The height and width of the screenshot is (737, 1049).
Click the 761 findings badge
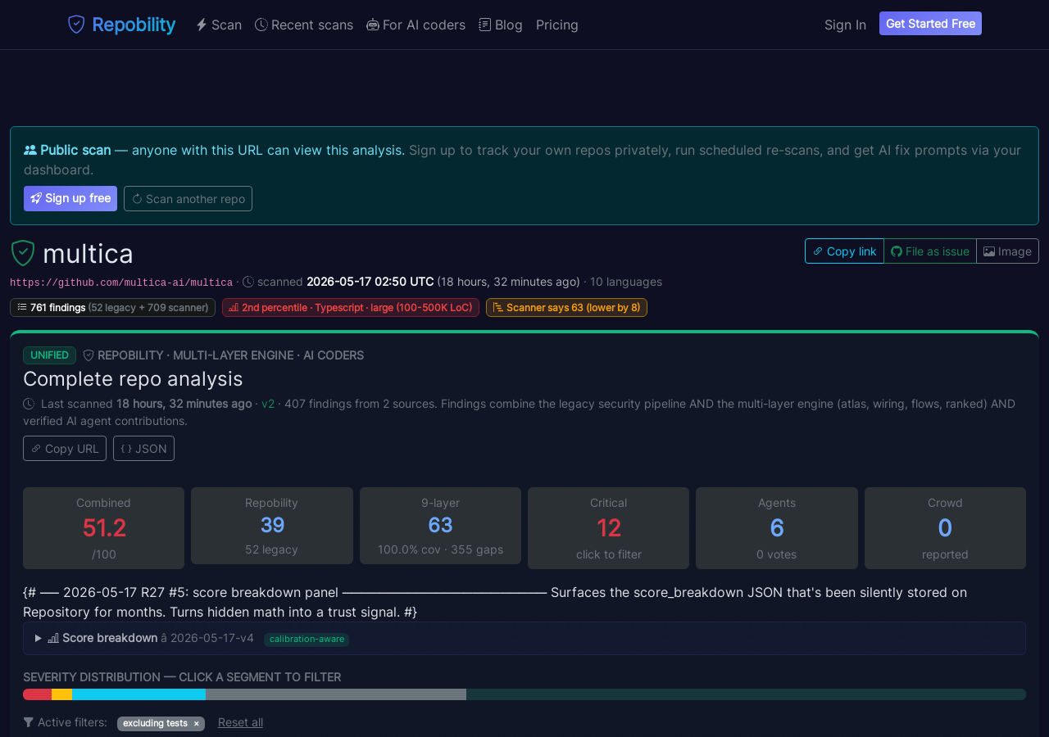(112, 307)
